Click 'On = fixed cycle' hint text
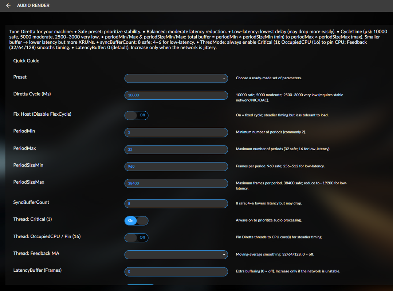 coord(282,115)
